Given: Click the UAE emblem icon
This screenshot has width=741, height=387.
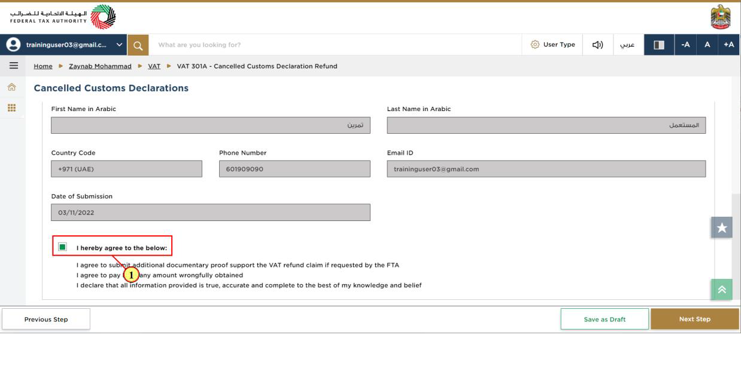Looking at the screenshot, I should tap(721, 17).
